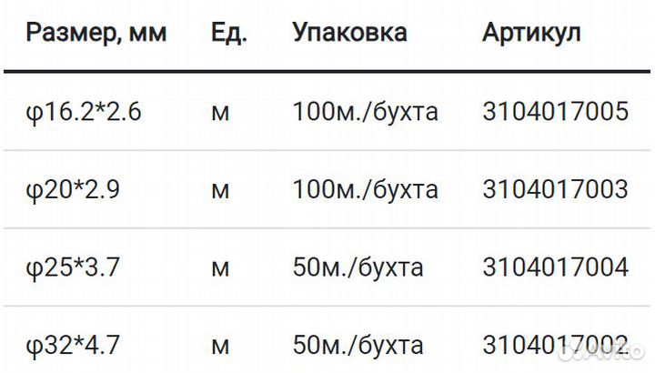Click article number 3104017002
This screenshot has width=655, height=373.
click(x=555, y=346)
